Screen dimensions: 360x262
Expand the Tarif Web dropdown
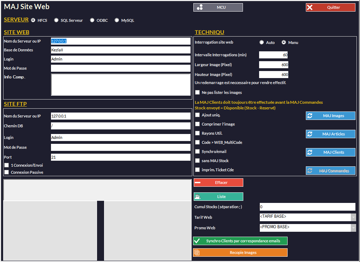coord(353,217)
